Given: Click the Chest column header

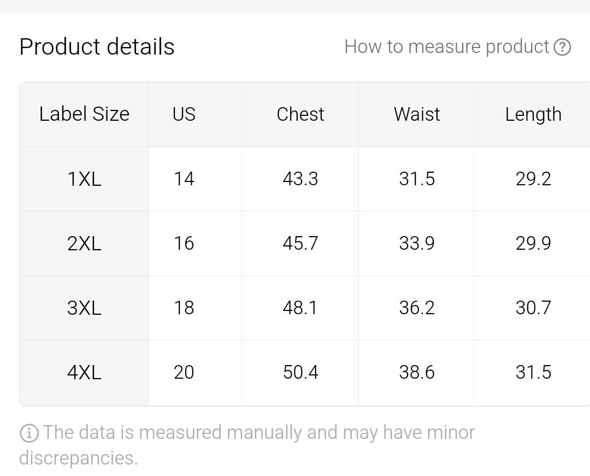Looking at the screenshot, I should (300, 114).
